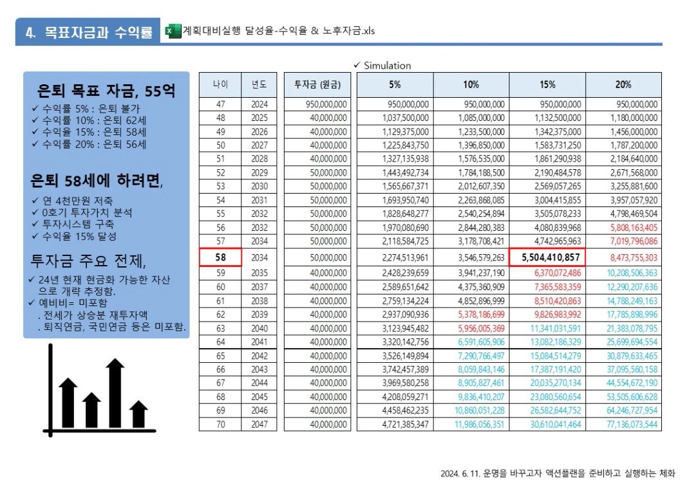Click the bar chart with upward arrows graphic
The width and height of the screenshot is (687, 485).
[99, 391]
